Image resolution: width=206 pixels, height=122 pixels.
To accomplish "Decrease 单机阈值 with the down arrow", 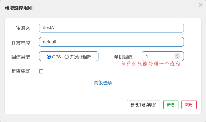I will tap(177, 57).
